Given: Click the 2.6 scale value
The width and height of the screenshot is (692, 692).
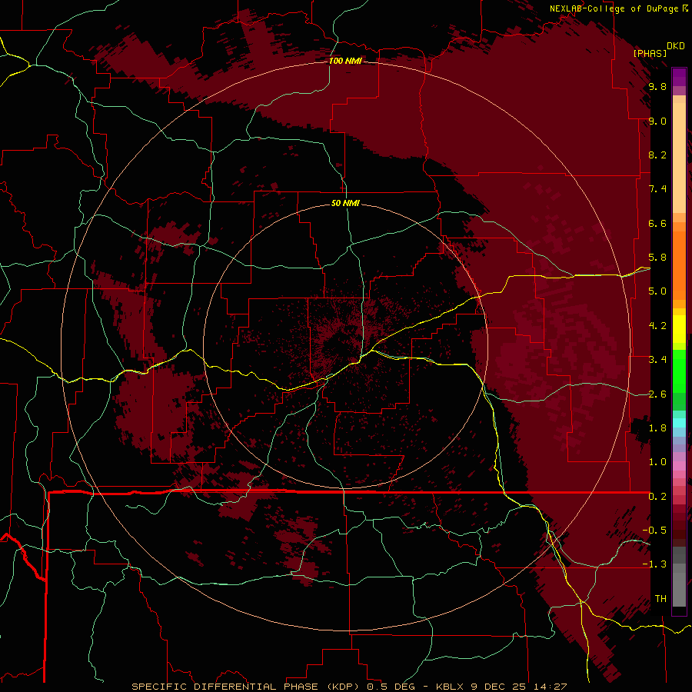Looking at the screenshot, I should pos(657,394).
